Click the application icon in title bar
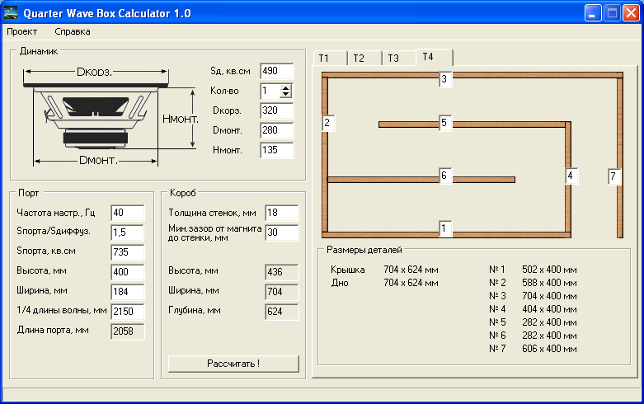The image size is (644, 404). [x=11, y=13]
